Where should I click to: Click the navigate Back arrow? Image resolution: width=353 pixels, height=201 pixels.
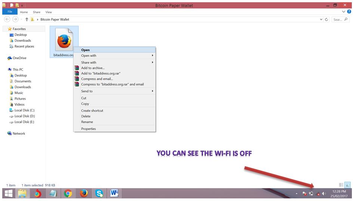(7, 19)
